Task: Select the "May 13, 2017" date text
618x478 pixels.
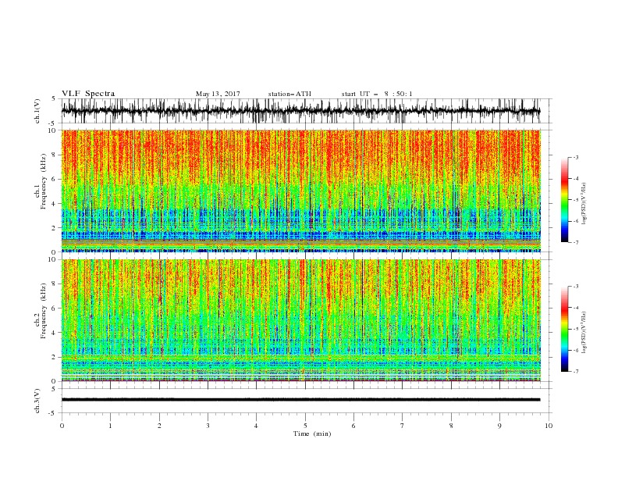Action: [x=218, y=94]
